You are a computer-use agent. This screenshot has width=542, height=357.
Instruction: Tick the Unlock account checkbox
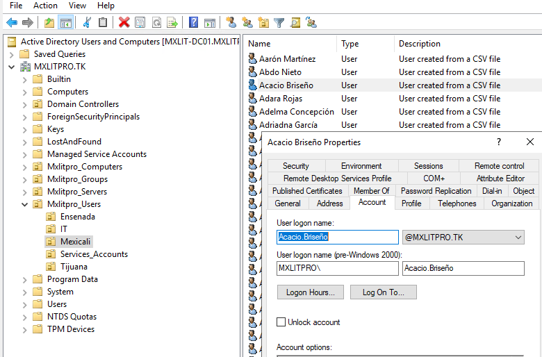tap(281, 322)
